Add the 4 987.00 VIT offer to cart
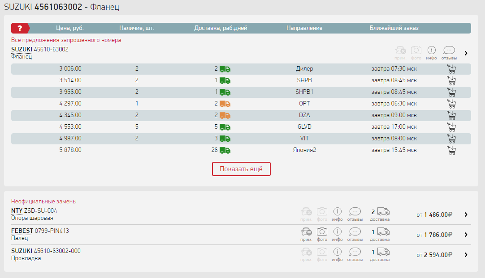The image size is (485, 278). click(x=451, y=139)
